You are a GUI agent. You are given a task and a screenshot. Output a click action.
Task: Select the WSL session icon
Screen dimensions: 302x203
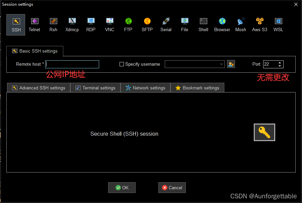tap(278, 25)
